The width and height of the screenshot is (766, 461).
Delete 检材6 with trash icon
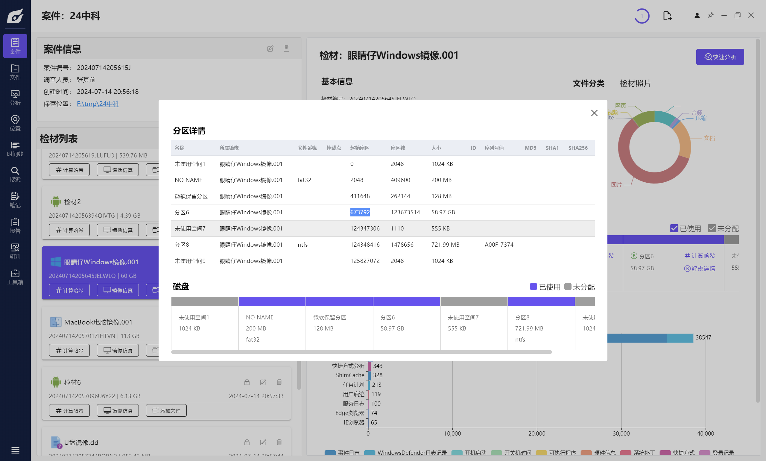(x=279, y=382)
